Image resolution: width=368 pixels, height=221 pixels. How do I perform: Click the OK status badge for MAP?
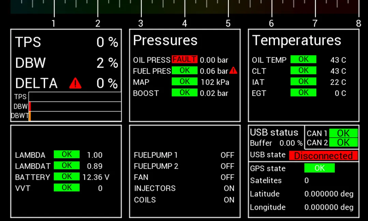pyautogui.click(x=185, y=82)
